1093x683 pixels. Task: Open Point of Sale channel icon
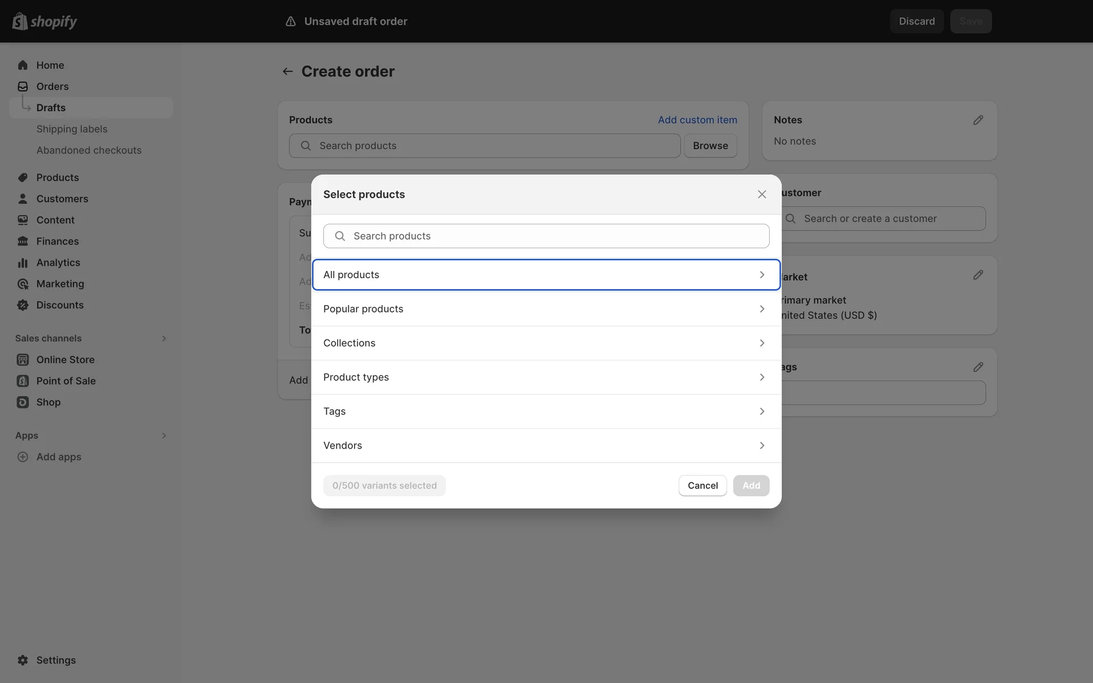(x=23, y=381)
